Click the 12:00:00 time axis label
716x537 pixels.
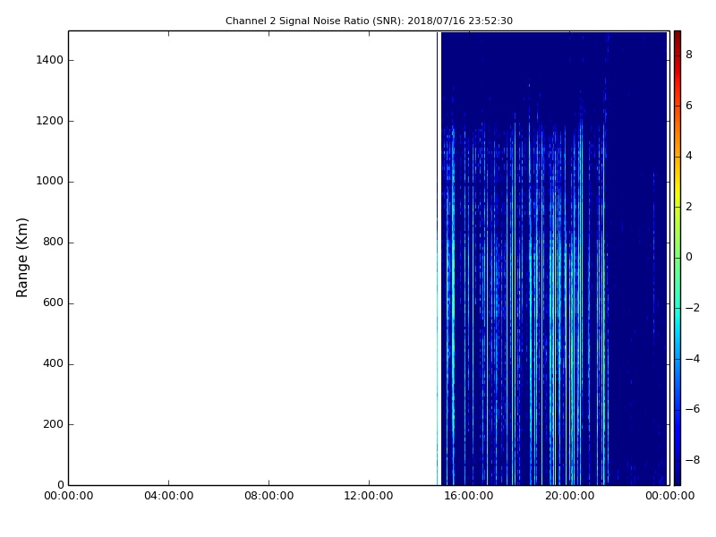coord(369,496)
